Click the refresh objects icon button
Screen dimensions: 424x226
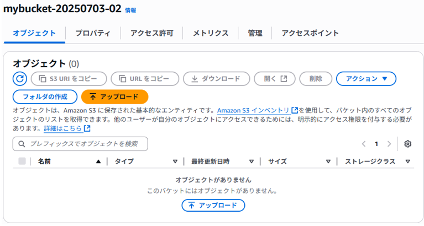(x=20, y=79)
